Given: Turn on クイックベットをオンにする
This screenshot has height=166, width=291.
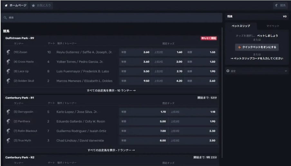Looking at the screenshot, I should (257, 47).
